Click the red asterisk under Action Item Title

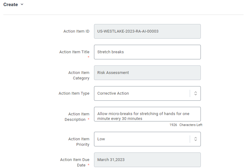tap(89, 57)
